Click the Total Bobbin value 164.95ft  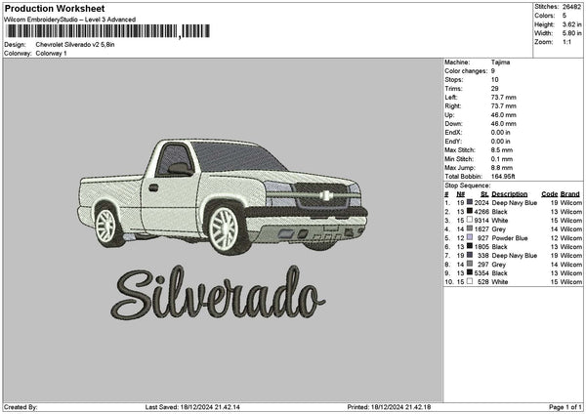tap(503, 177)
